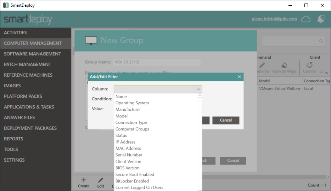Click the Connection Type column header
This screenshot has height=191, width=331.
pyautogui.click(x=316, y=81)
